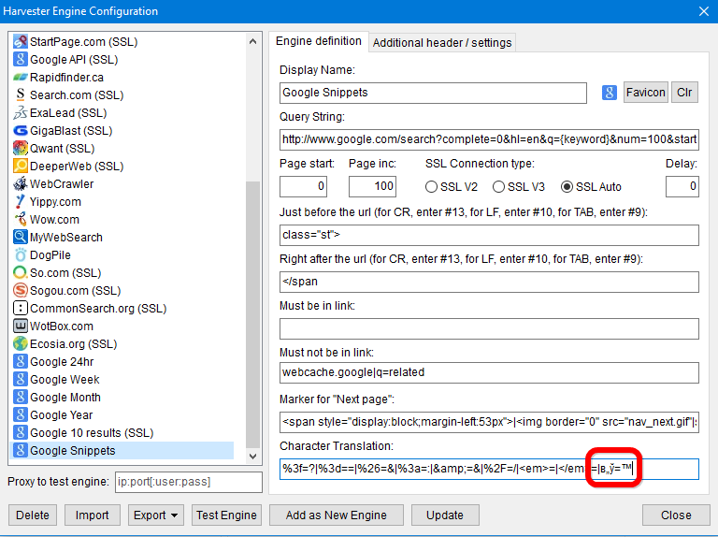Click the Test Engine button
Screen dimensions: 718x537
pos(226,515)
